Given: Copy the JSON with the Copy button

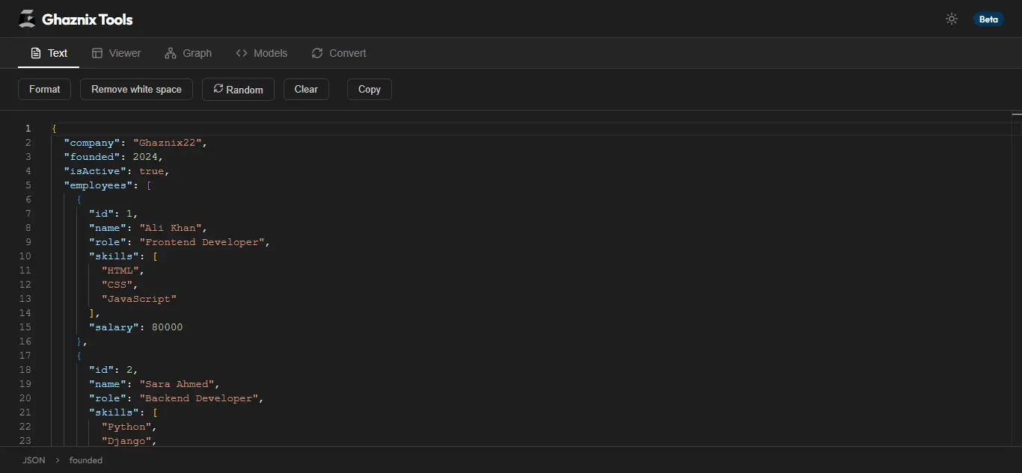Looking at the screenshot, I should [369, 89].
